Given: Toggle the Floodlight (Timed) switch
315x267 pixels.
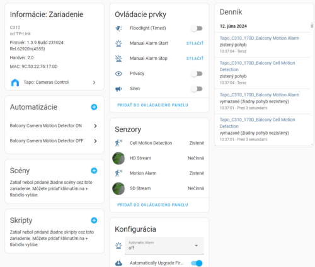Looking at the screenshot, I should tap(197, 28).
